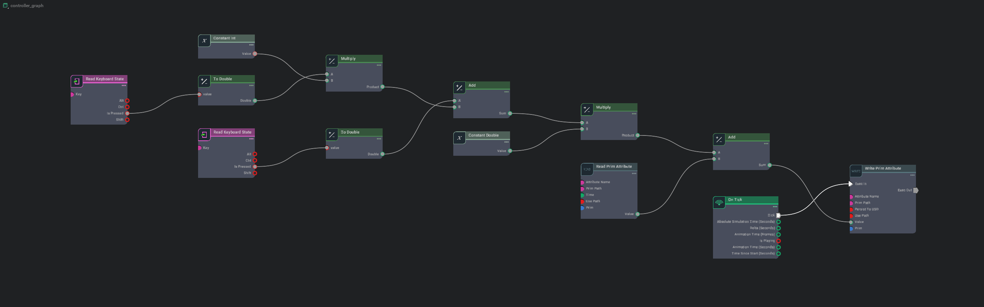Image resolution: width=984 pixels, height=307 pixels.
Task: Click the icon of the To Double node beside lower Read Keyboard State
Action: coord(332,135)
